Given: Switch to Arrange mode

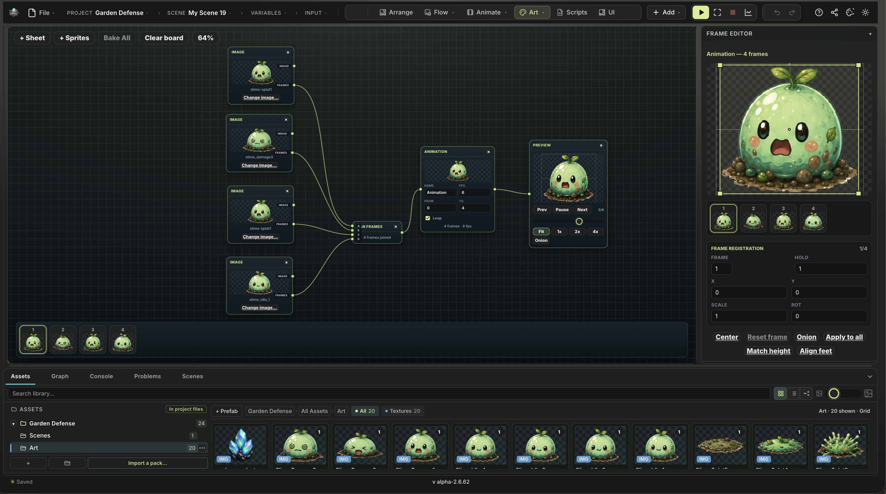Looking at the screenshot, I should [x=396, y=12].
